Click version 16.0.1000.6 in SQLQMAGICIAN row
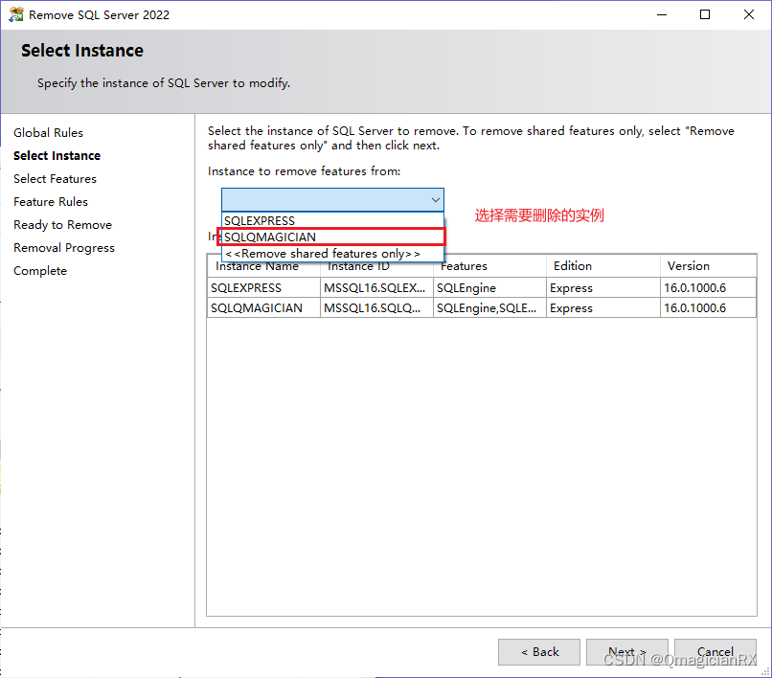 pos(708,308)
